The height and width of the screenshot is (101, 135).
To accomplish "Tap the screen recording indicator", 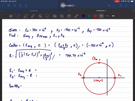I will pos(117,1).
